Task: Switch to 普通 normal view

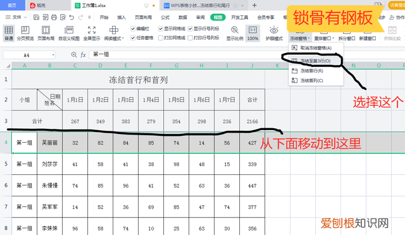Action: [8, 33]
